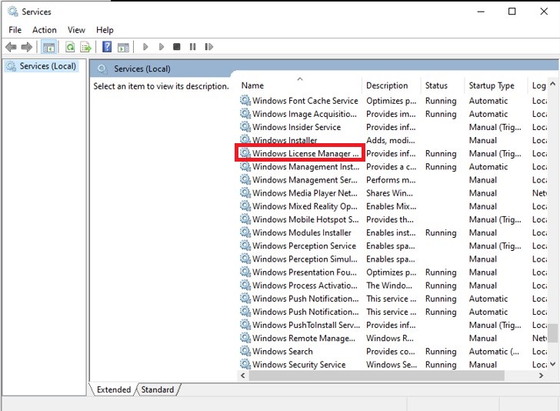Click the vertical scrollbar down arrow

click(x=553, y=364)
